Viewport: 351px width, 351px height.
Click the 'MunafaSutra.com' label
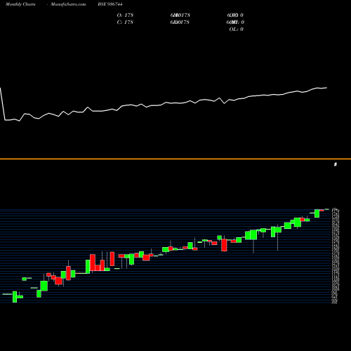68,4
